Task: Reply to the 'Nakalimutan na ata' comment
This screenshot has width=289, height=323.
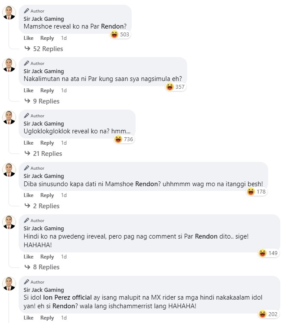Action: pos(47,90)
